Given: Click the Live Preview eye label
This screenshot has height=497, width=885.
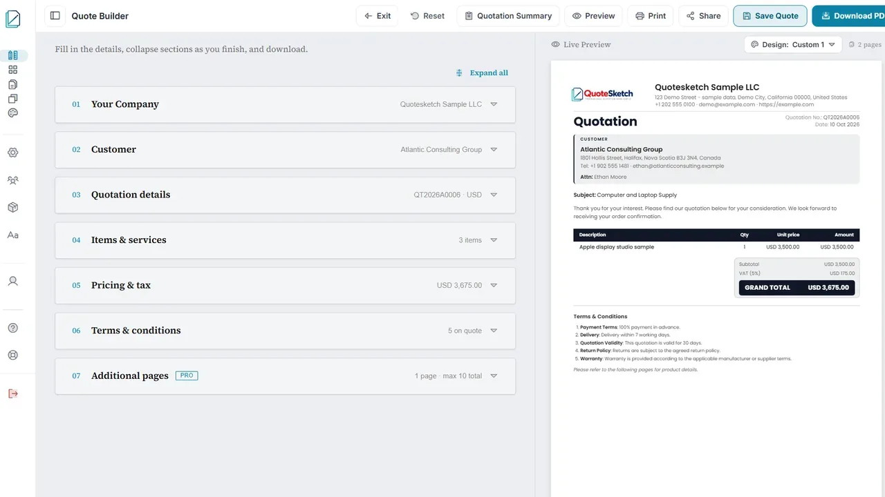Looking at the screenshot, I should (581, 45).
